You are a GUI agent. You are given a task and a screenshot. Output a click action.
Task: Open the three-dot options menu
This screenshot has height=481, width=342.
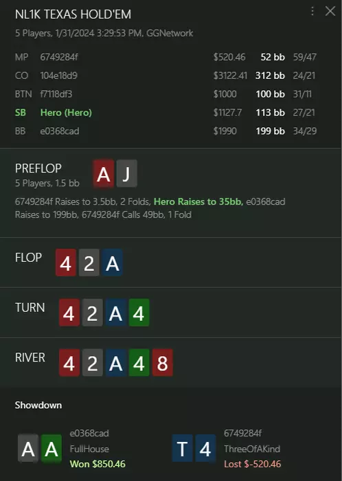312,12
